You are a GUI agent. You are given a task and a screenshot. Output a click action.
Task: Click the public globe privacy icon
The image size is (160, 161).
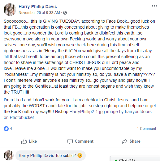coord(65,13)
